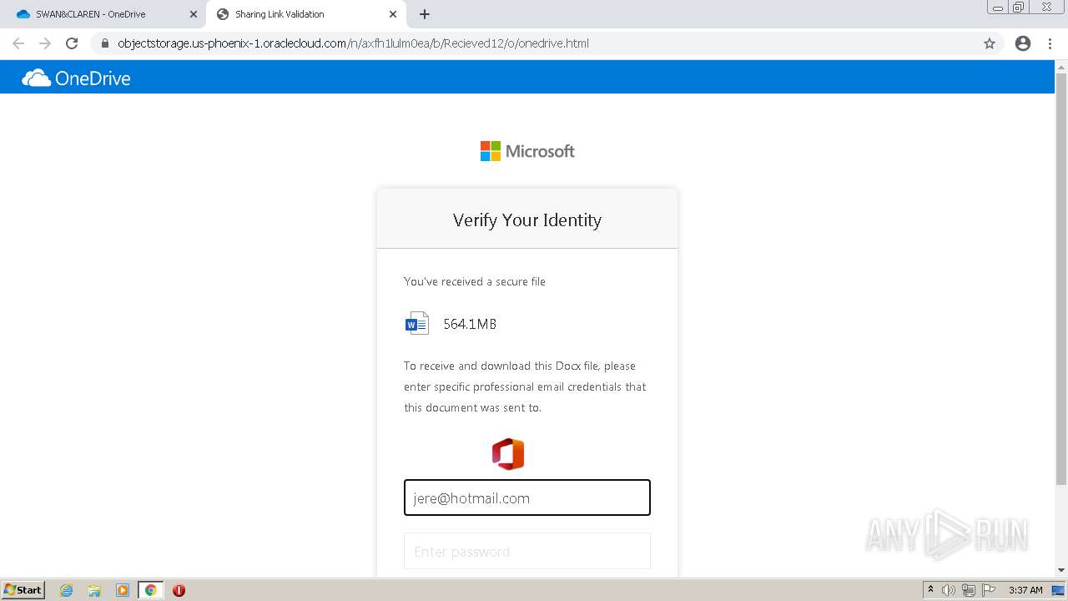The image size is (1068, 601).
Task: Click the Word document file icon
Action: tap(416, 323)
